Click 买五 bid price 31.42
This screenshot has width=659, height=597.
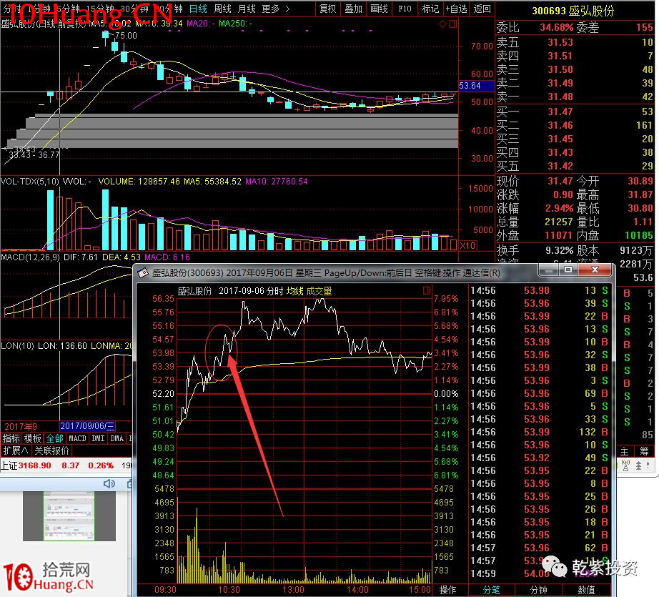click(560, 166)
